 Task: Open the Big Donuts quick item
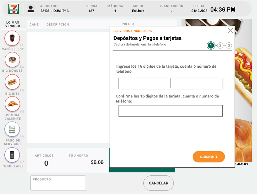pos(12,60)
